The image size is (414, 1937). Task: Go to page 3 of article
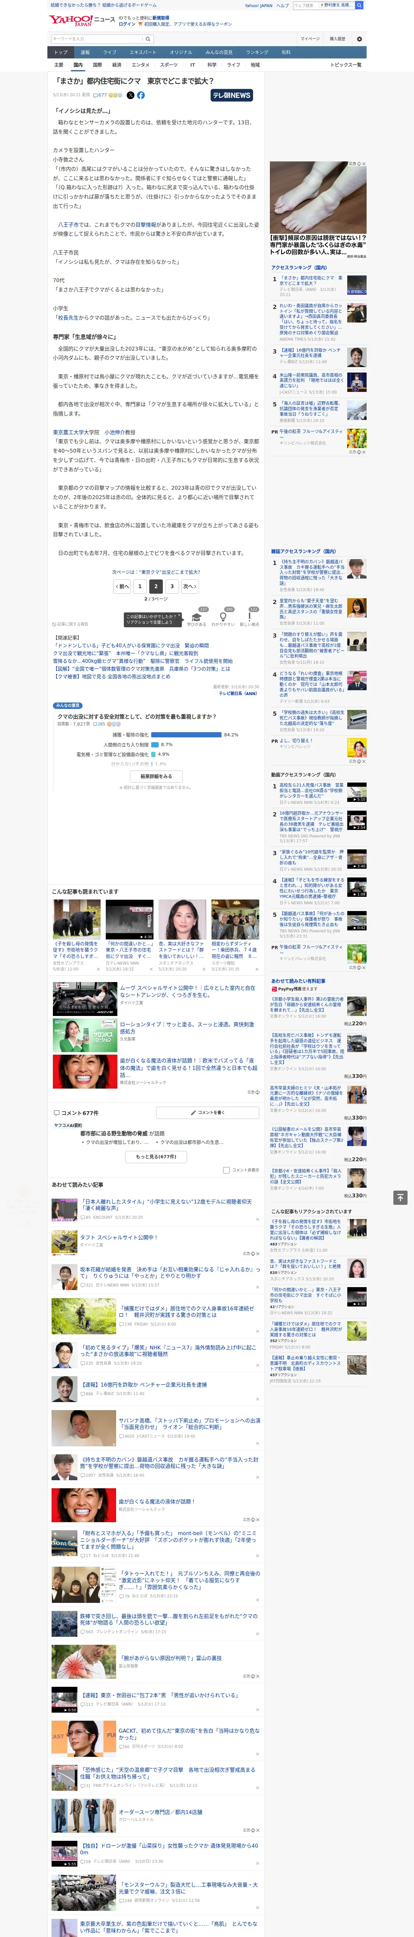[172, 587]
